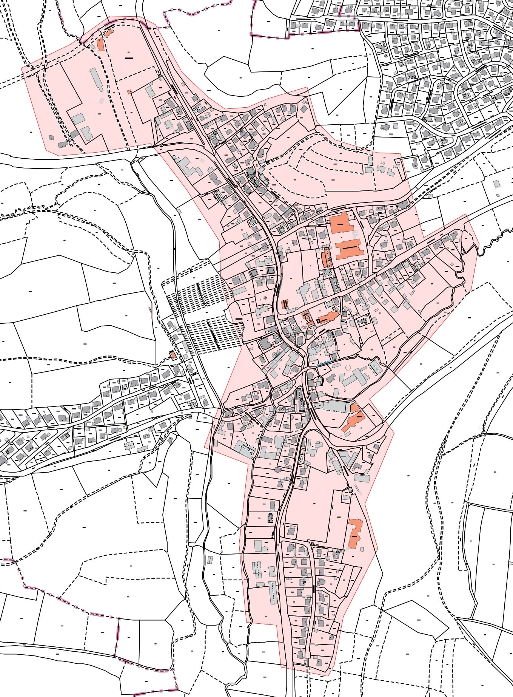This screenshot has width=513, height=697.
Task: Click the small dashed-outline orange building at the top
Action: click(x=109, y=33)
